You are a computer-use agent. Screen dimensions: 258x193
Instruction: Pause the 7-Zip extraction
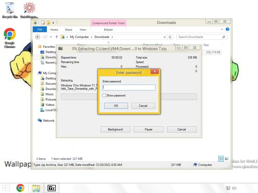[x=148, y=129]
